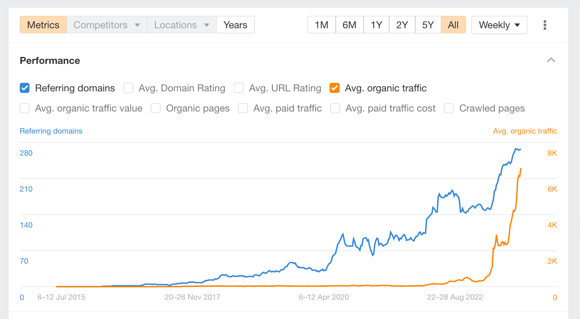Viewport: 580px width, 319px height.
Task: Select the Years tab
Action: click(235, 25)
